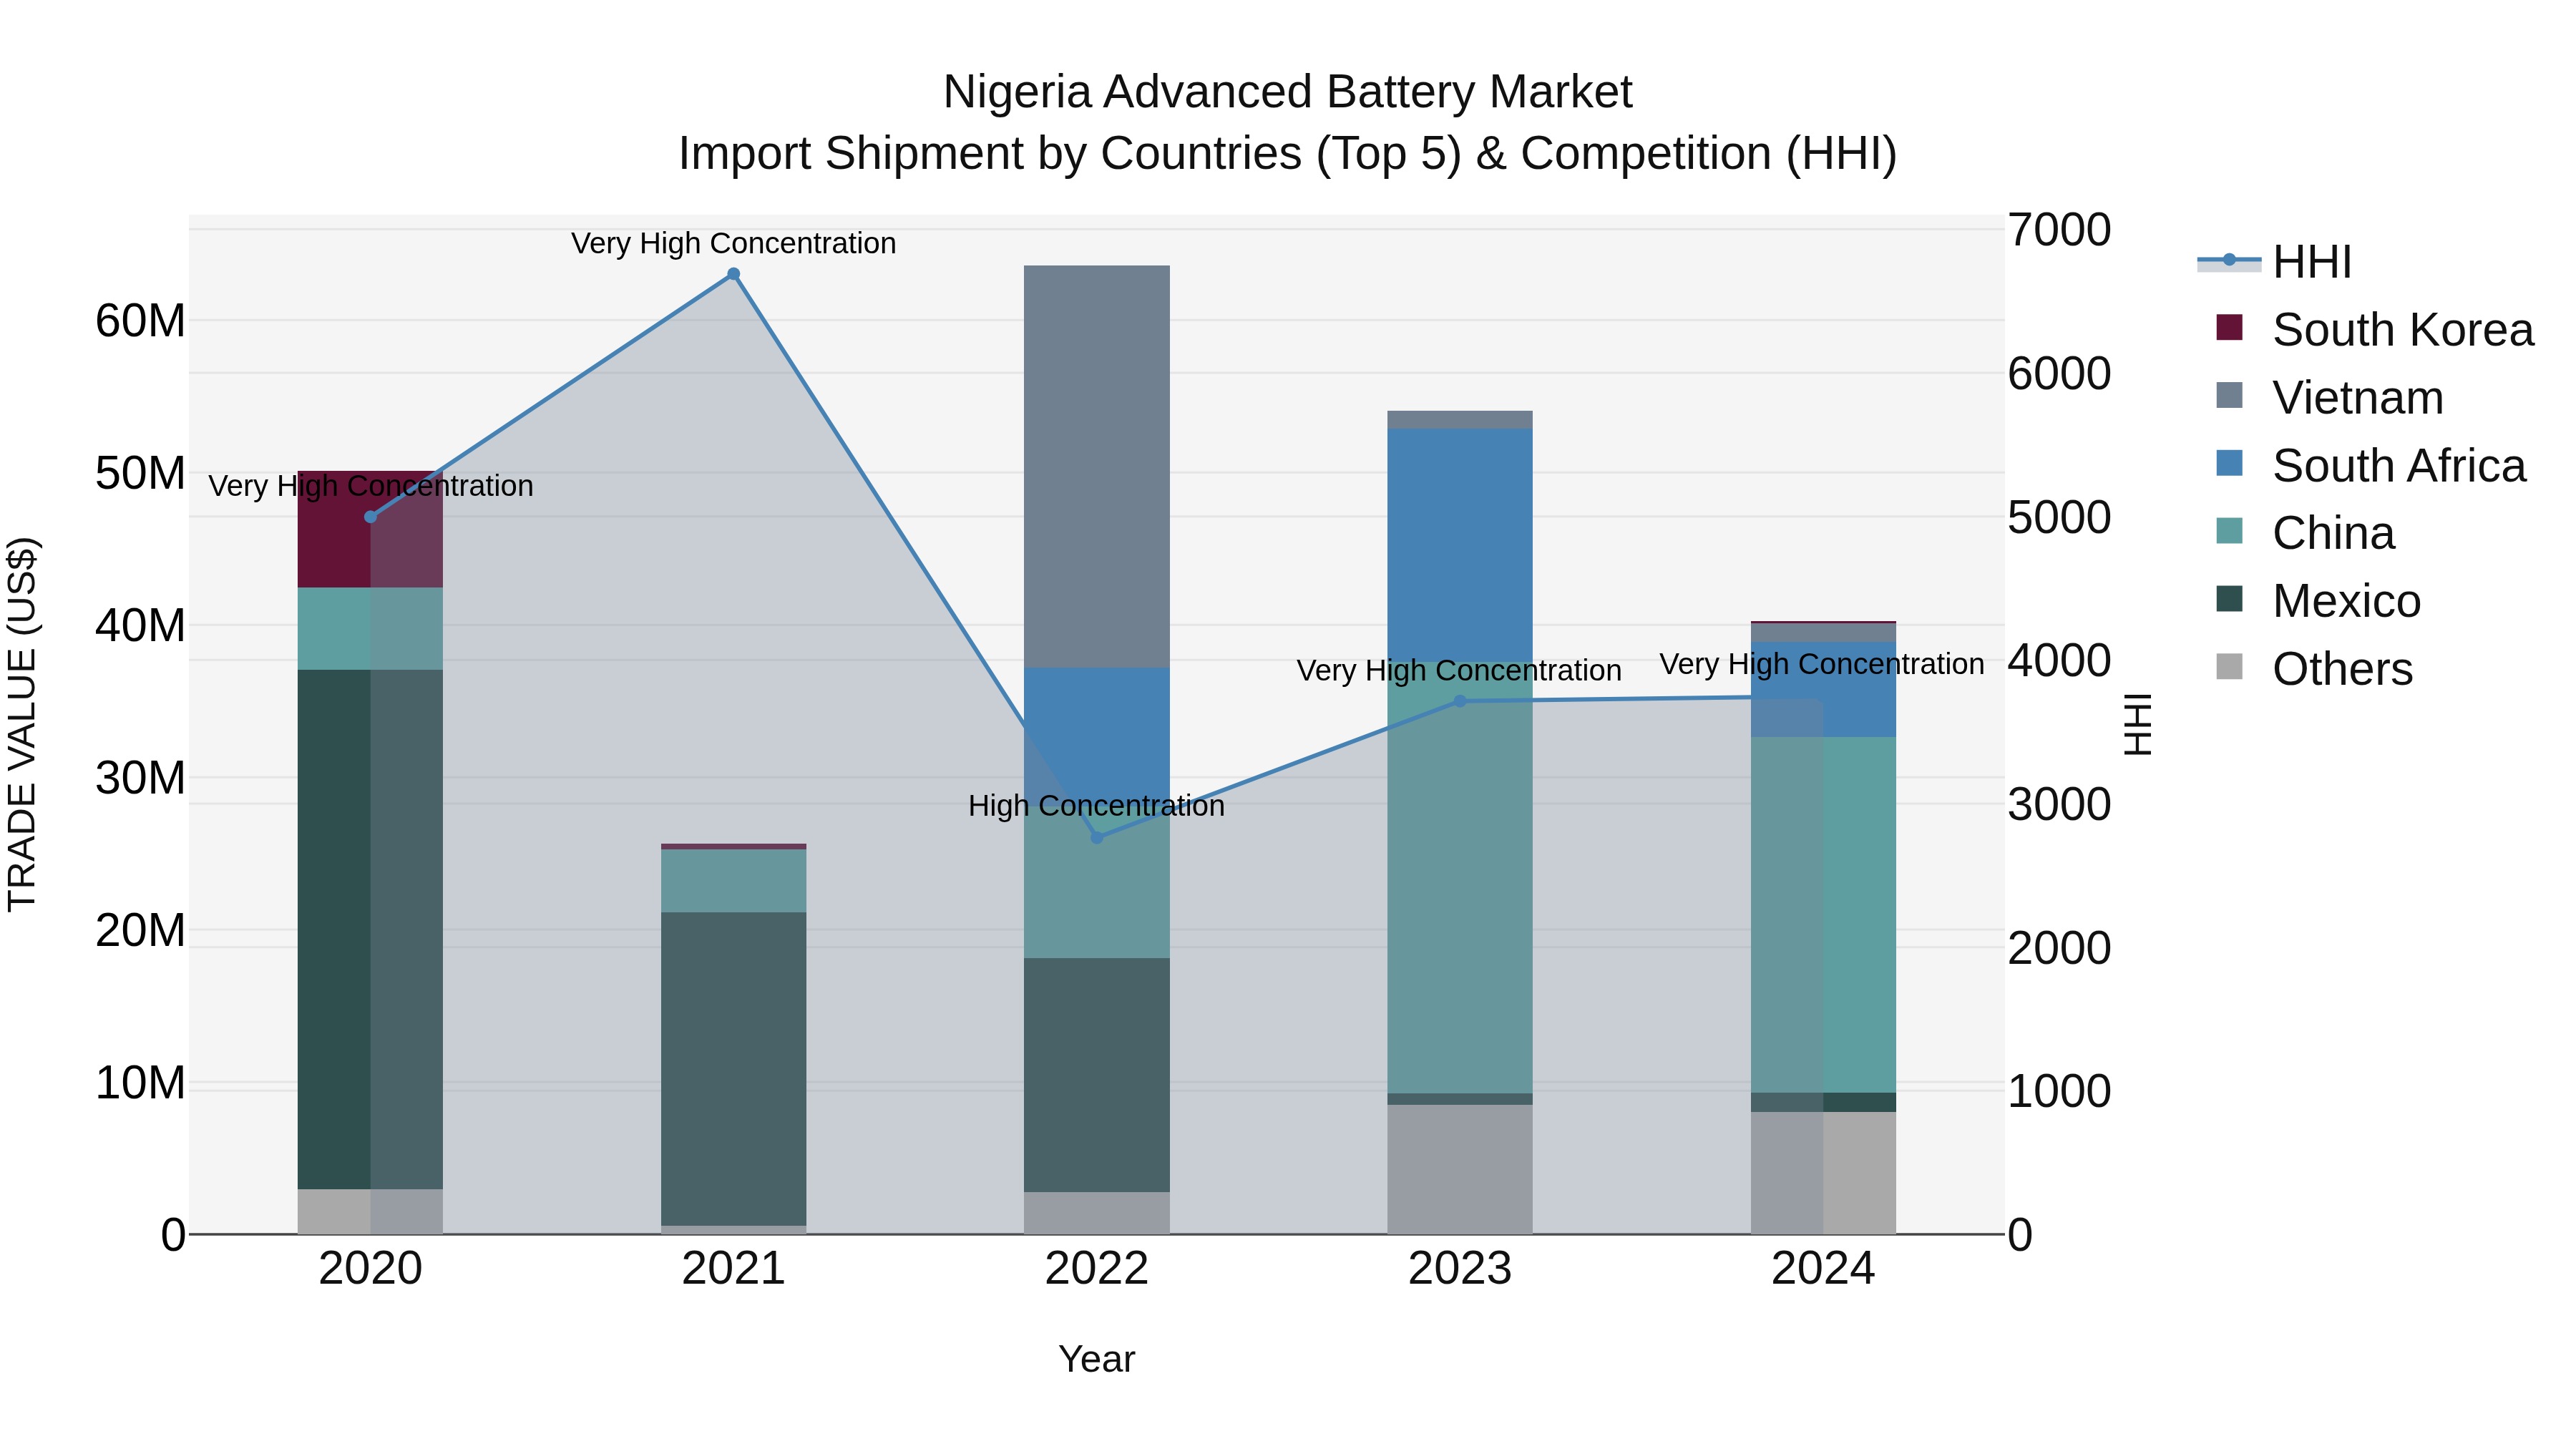Click the 'Nigeria Advanced Battery Market' chart title

coord(1287,92)
